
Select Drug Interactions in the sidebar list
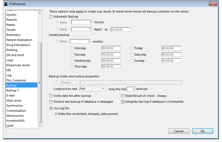click(18, 45)
